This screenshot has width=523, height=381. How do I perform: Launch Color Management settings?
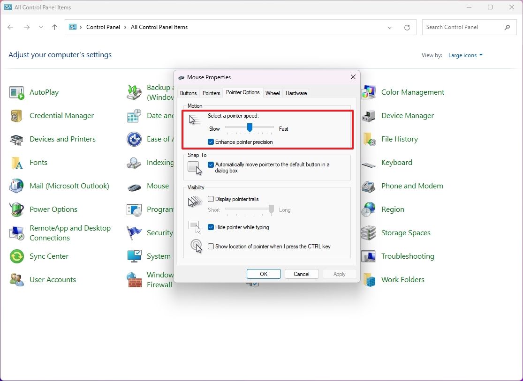pyautogui.click(x=412, y=92)
